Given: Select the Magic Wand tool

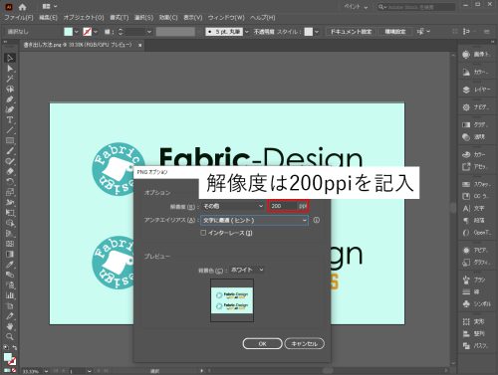Looking at the screenshot, I should (x=10, y=79).
